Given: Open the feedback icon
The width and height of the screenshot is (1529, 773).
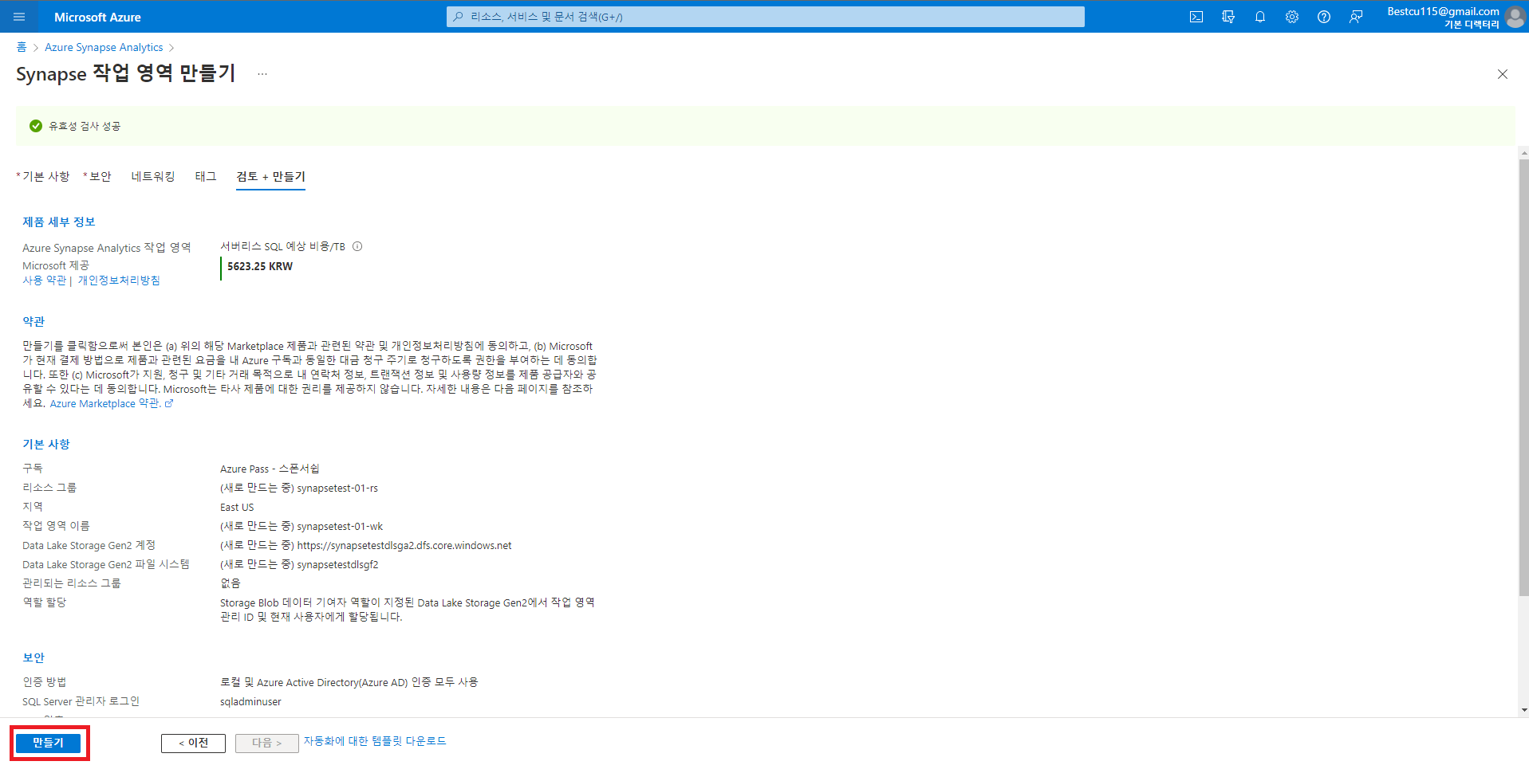Looking at the screenshot, I should (1356, 17).
